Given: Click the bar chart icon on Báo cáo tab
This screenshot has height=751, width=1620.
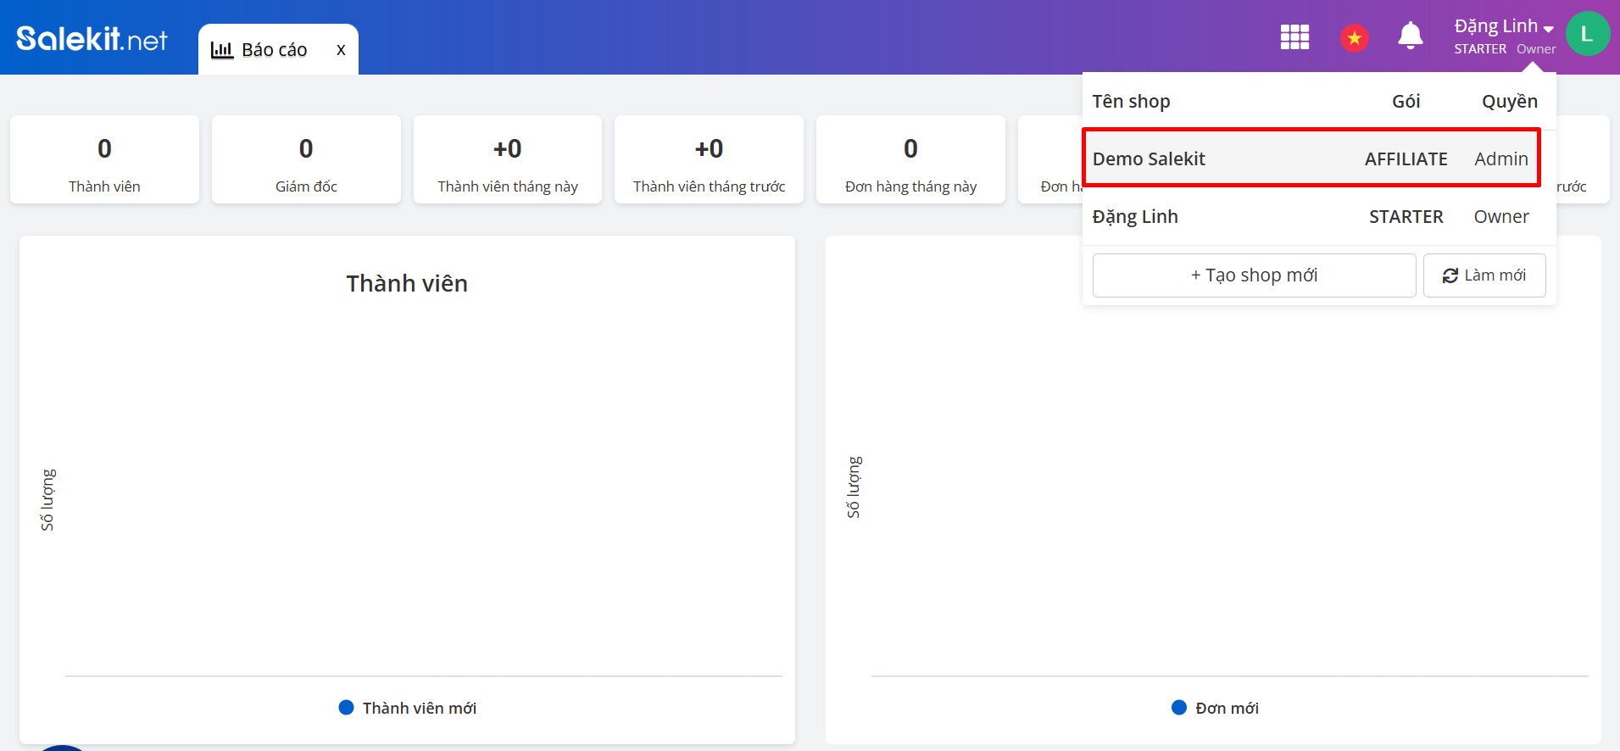Looking at the screenshot, I should tap(222, 50).
